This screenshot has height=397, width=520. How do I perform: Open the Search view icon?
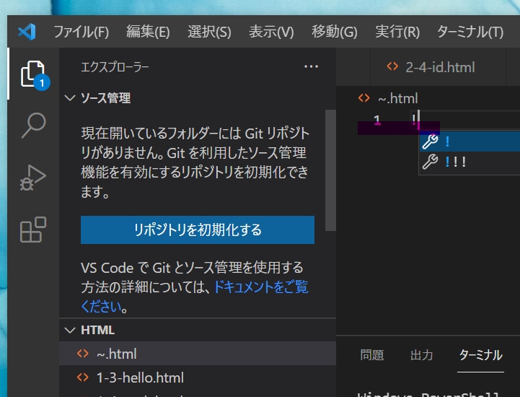33,126
